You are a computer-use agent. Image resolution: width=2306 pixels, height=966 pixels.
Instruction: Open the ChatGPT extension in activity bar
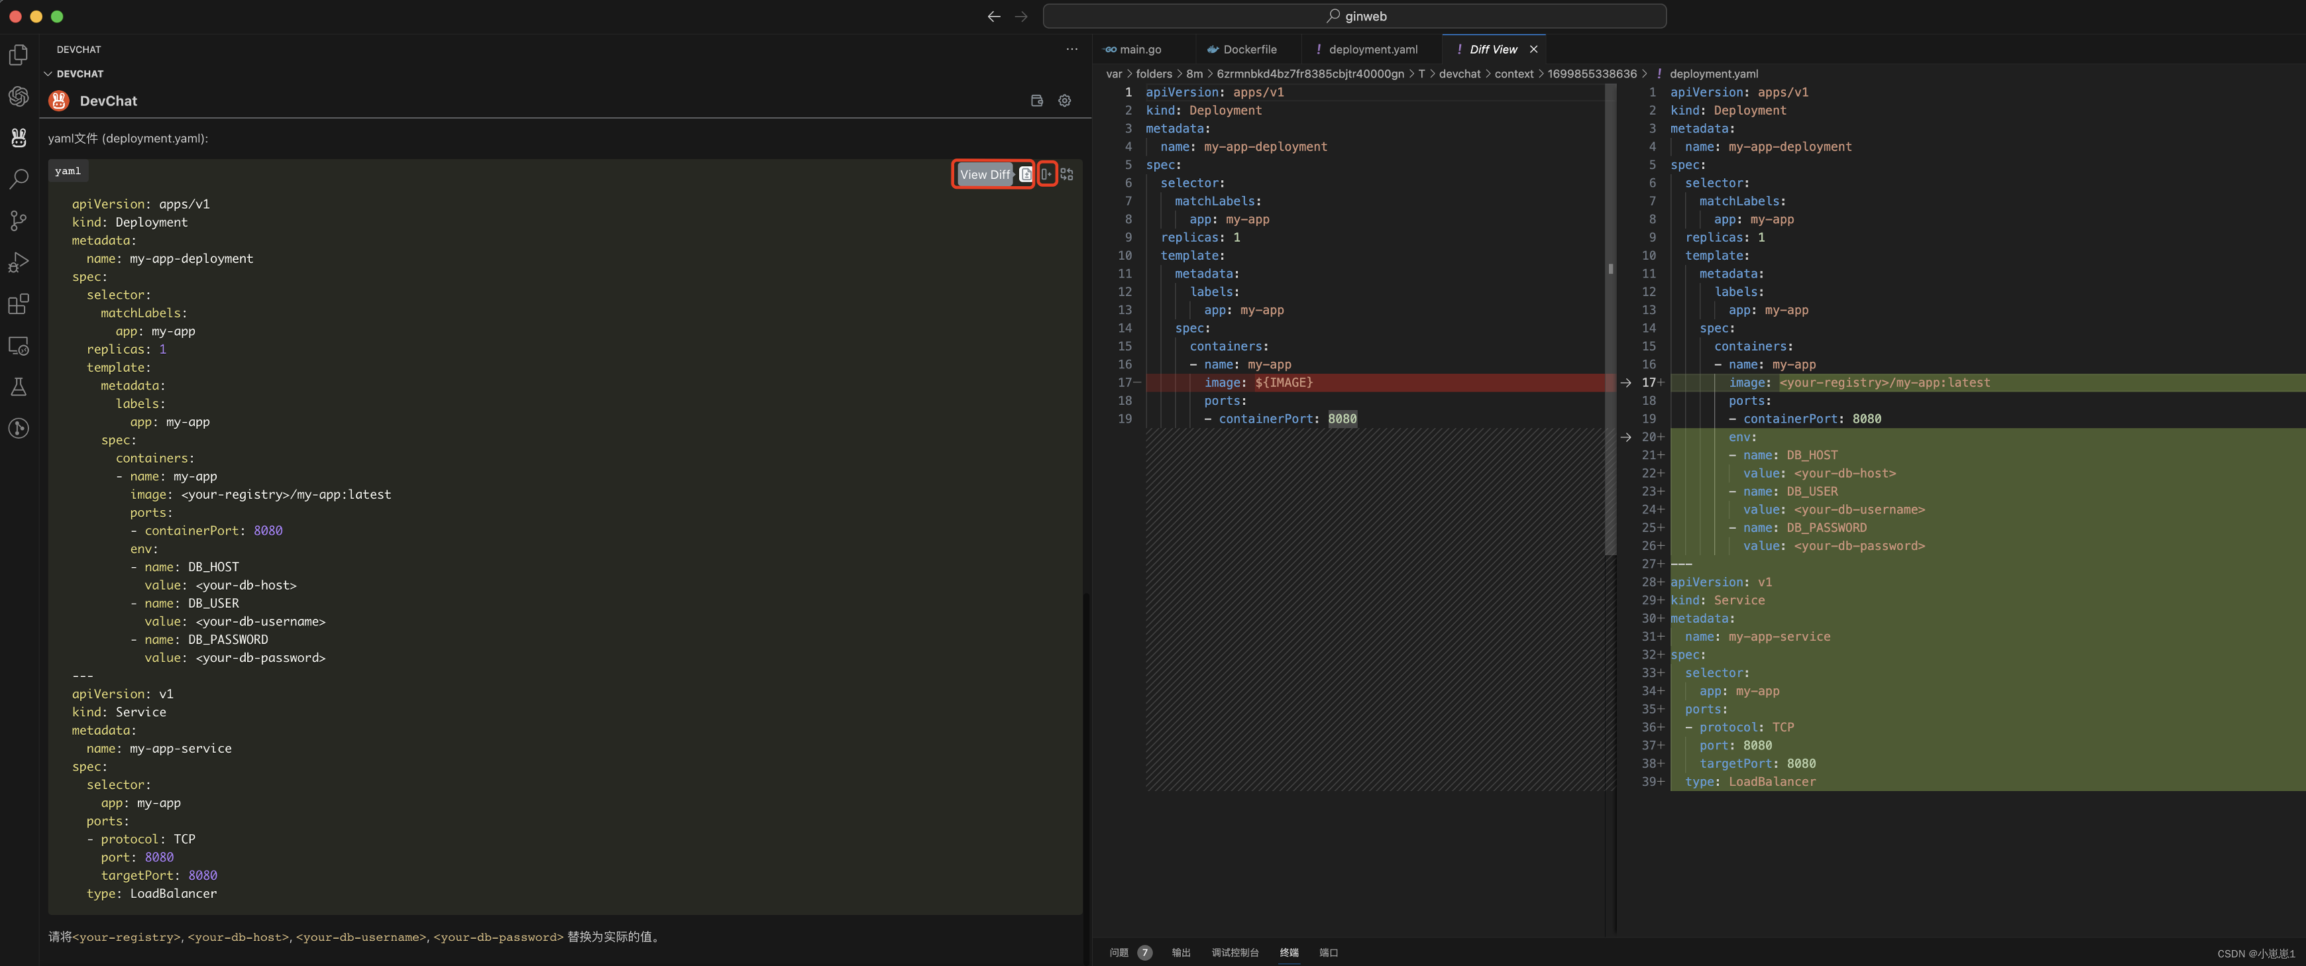click(x=18, y=97)
